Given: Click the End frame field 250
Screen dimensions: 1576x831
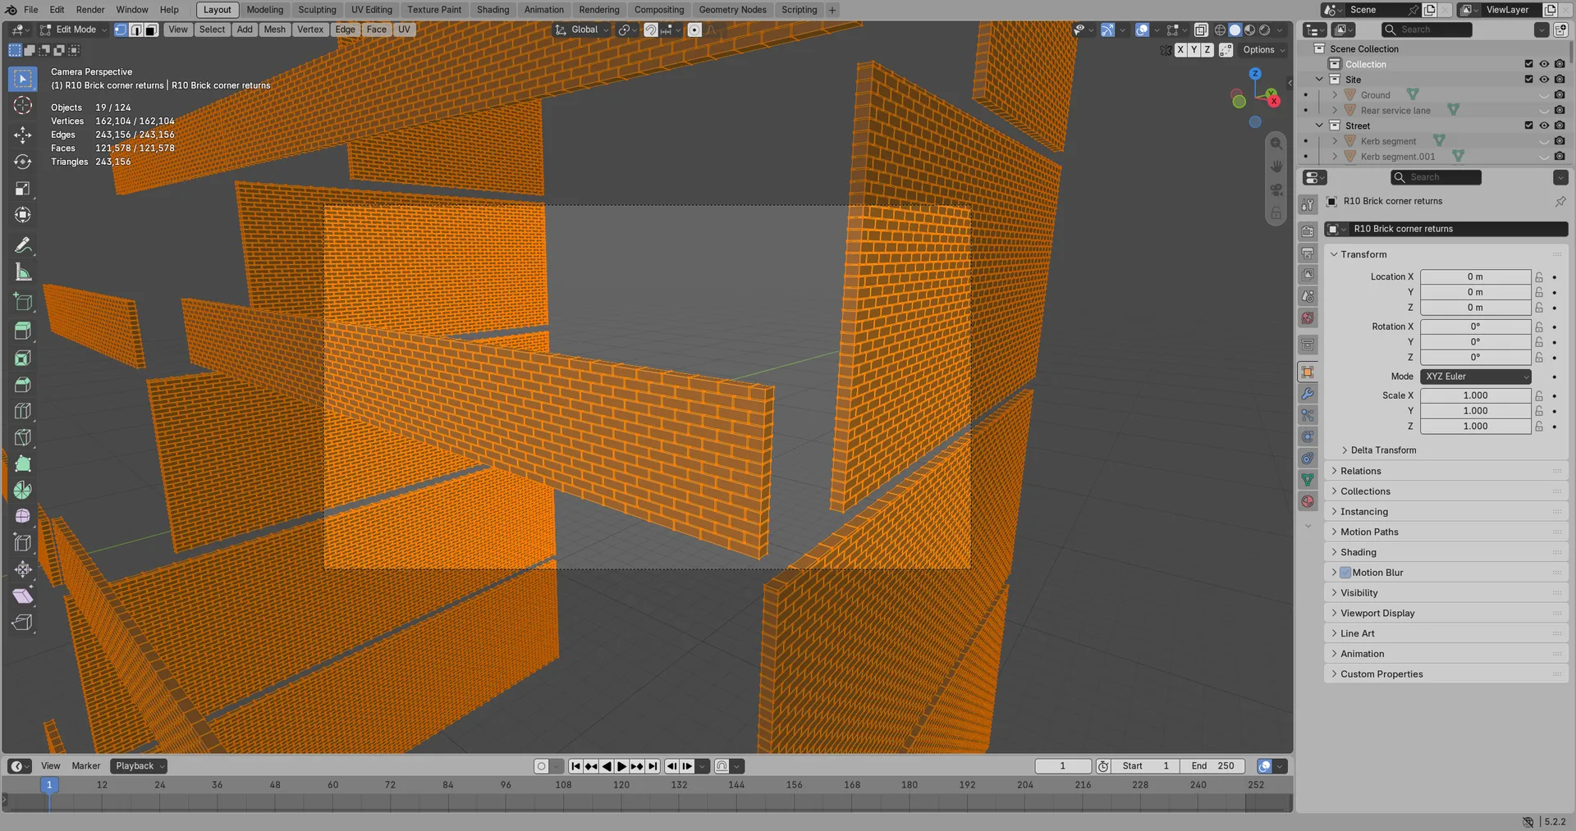Looking at the screenshot, I should [1212, 766].
